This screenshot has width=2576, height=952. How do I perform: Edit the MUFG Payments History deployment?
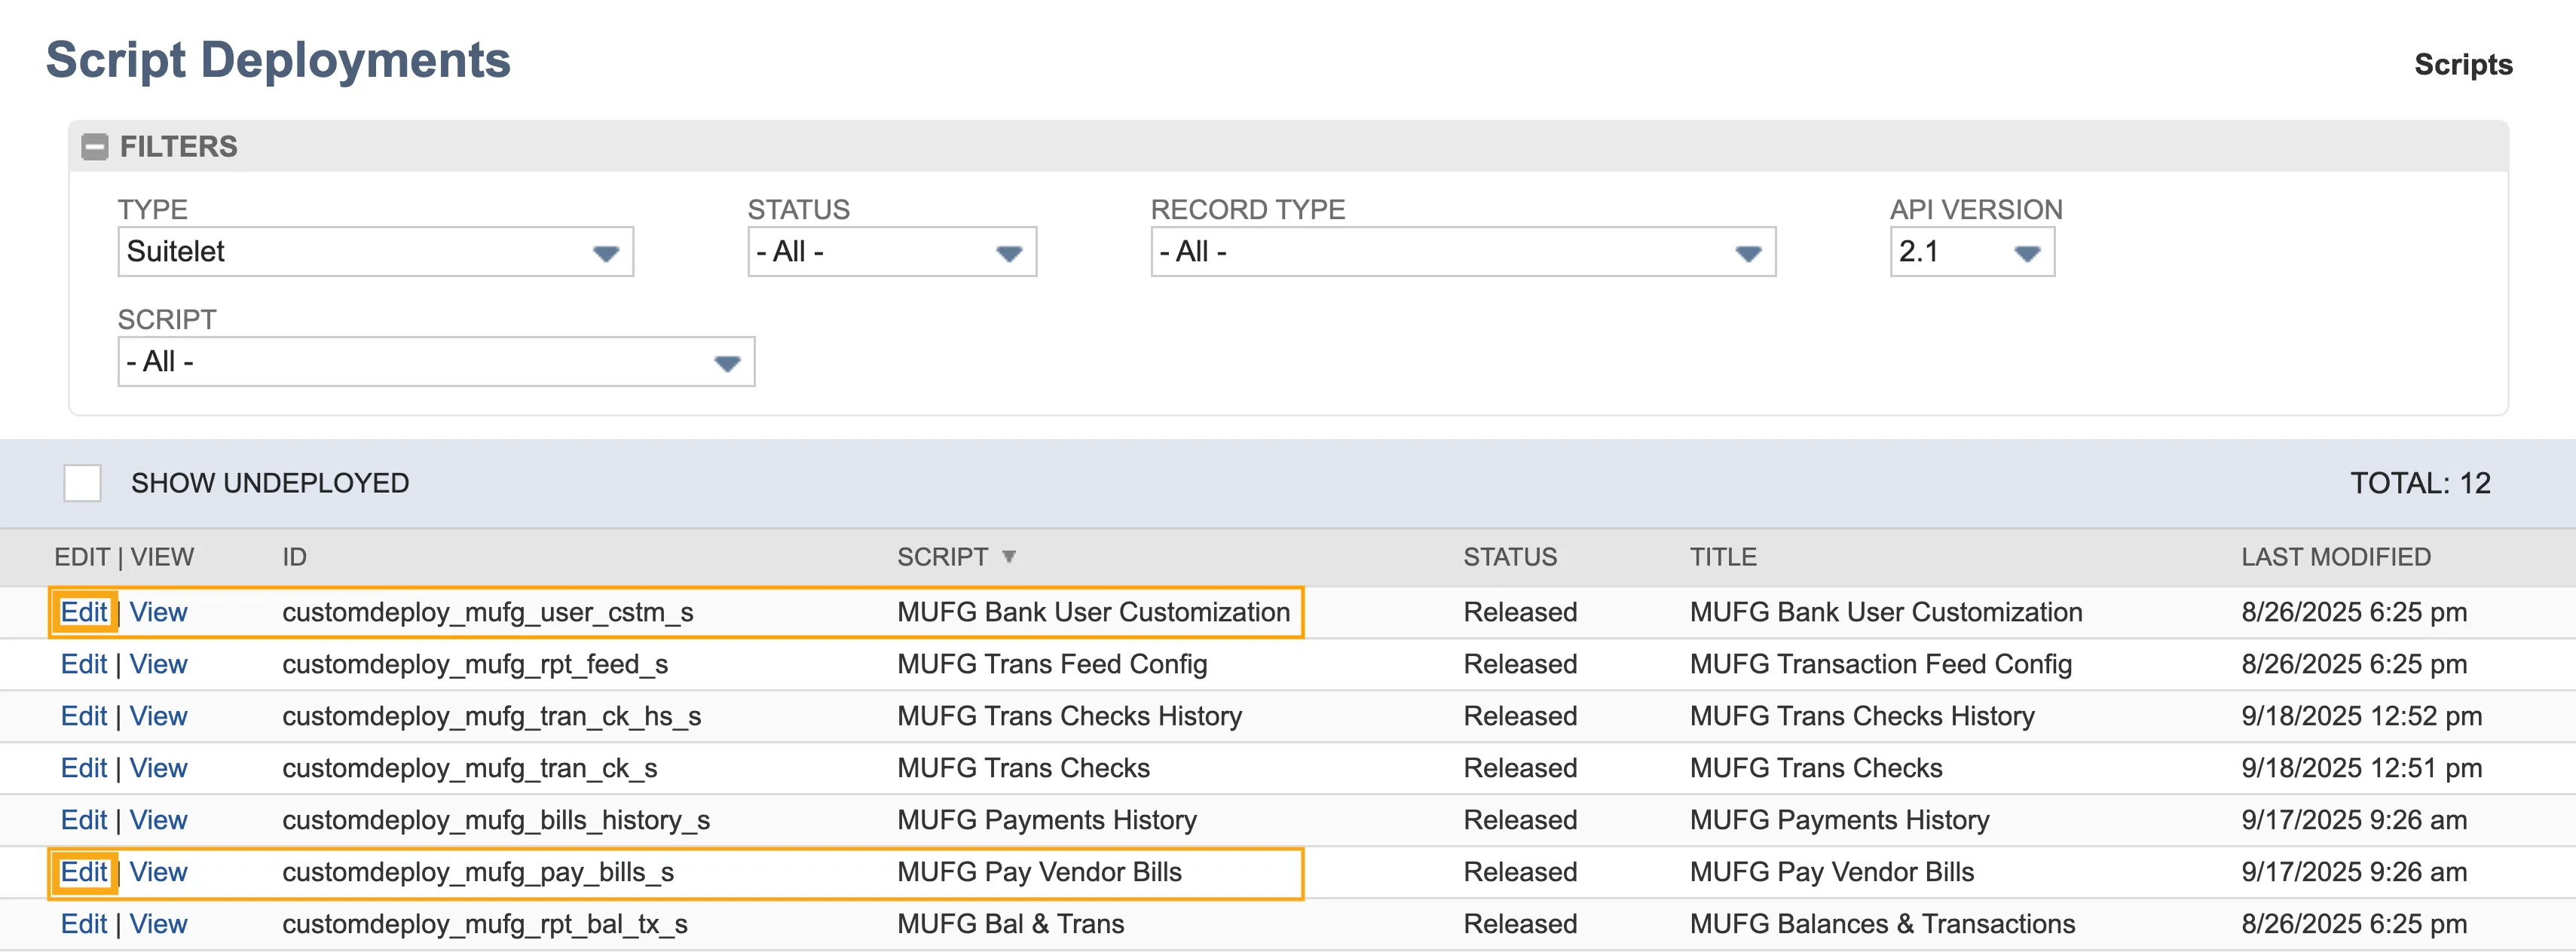(84, 820)
